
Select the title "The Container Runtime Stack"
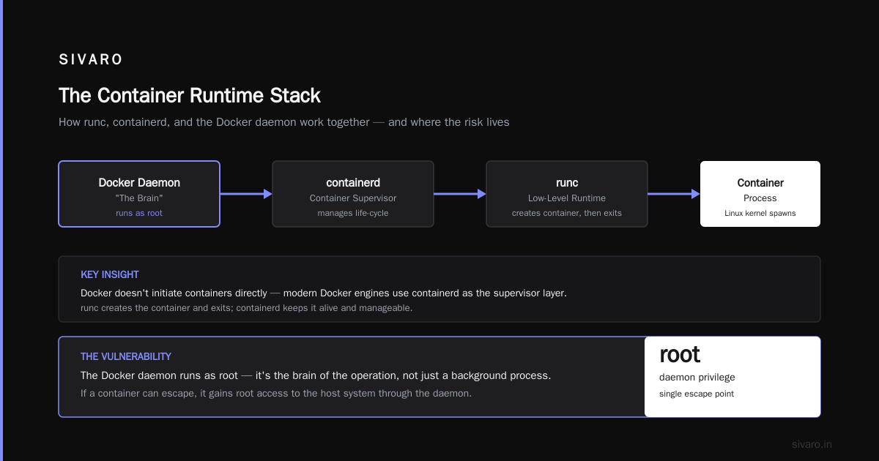click(190, 96)
